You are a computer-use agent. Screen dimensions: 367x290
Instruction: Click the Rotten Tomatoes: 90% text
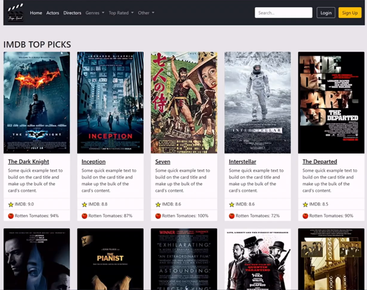click(331, 216)
